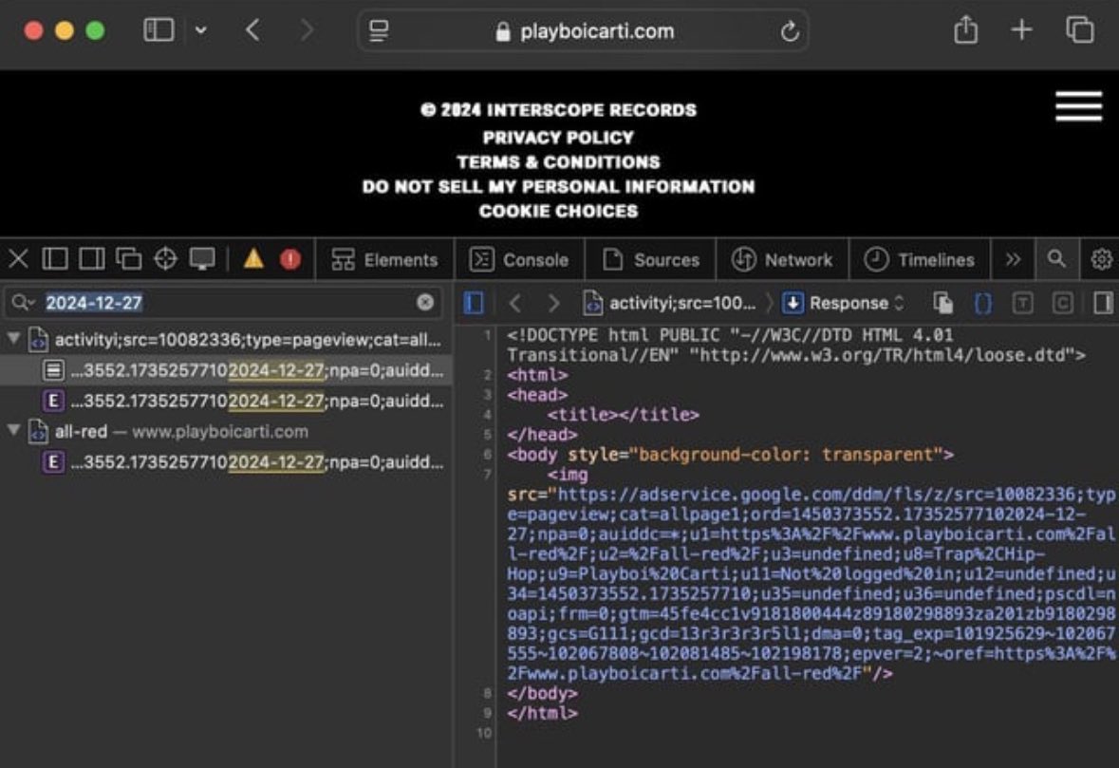
Task: Close the Web Inspector
Action: [x=19, y=259]
